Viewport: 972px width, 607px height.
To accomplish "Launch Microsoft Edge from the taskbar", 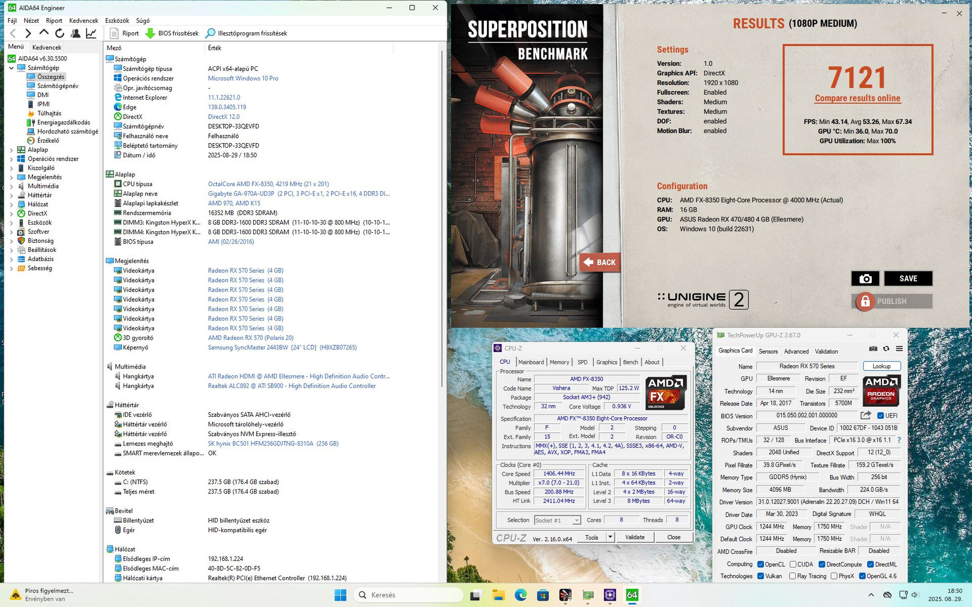I will click(520, 595).
